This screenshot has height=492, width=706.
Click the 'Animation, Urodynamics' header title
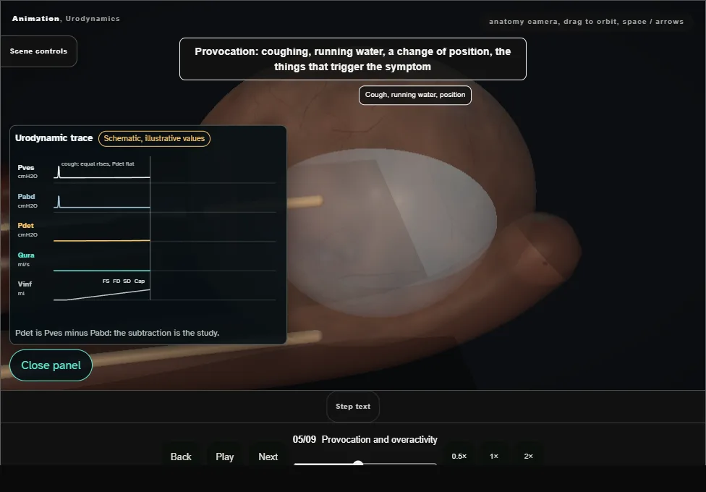(x=66, y=19)
